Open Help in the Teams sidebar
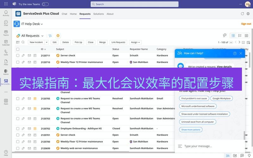Viewport: 253px width, 158px height. [x=6, y=153]
